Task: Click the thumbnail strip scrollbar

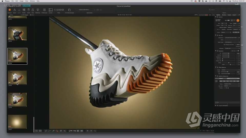Action: pyautogui.click(x=34, y=124)
